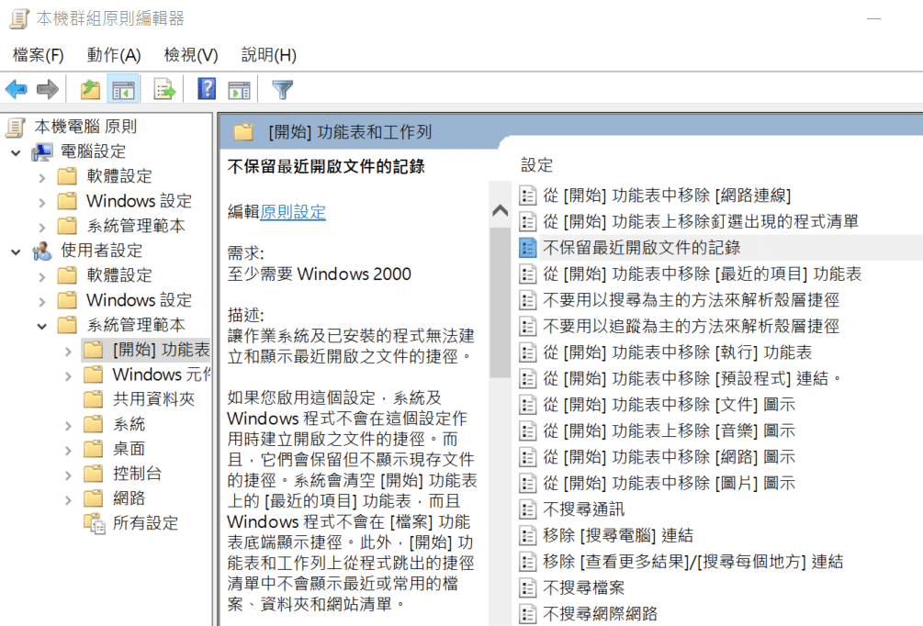Select the 本機電腦 原則 root node
The width and height of the screenshot is (923, 626).
pos(85,127)
